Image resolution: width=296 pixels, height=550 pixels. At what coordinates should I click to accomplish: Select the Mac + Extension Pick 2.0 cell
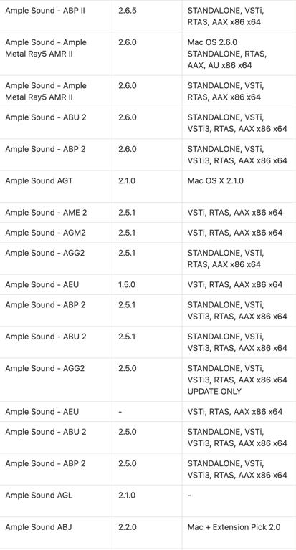click(239, 533)
